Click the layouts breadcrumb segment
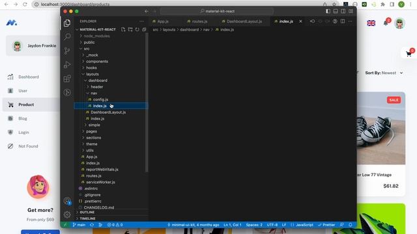 [x=169, y=30]
